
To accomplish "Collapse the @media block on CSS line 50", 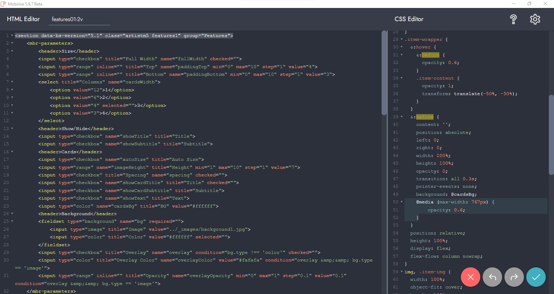I will coord(402,202).
